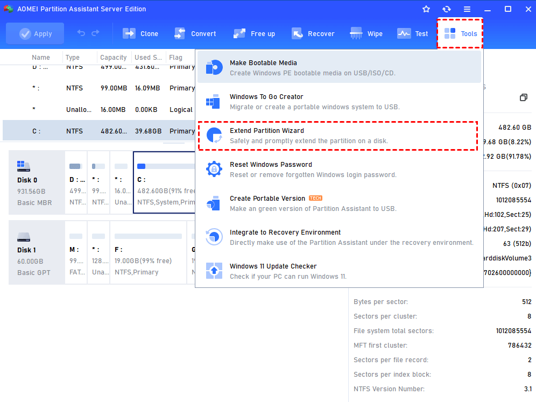Viewport: 536px width, 402px height.
Task: Open the hamburger menu in title bar
Action: [467, 9]
